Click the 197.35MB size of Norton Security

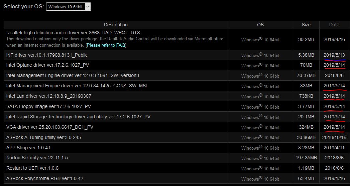[x=306, y=158]
